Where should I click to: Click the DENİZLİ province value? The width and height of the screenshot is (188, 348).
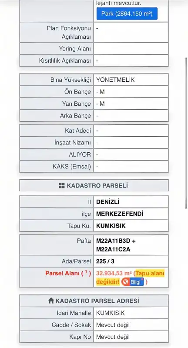click(x=107, y=202)
